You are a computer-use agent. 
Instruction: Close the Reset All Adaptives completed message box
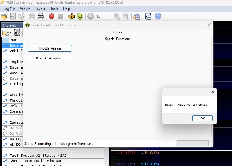click(x=213, y=92)
